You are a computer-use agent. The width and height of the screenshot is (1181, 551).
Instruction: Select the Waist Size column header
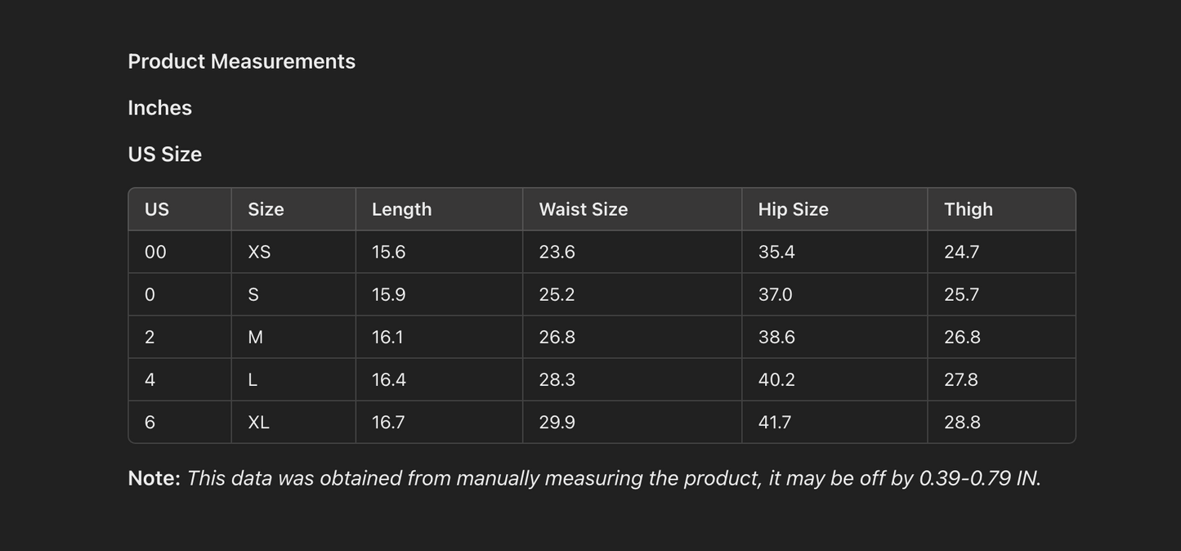click(x=583, y=209)
